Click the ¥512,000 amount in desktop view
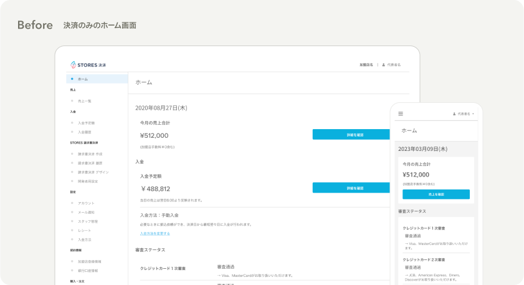This screenshot has width=524, height=285. pos(154,135)
